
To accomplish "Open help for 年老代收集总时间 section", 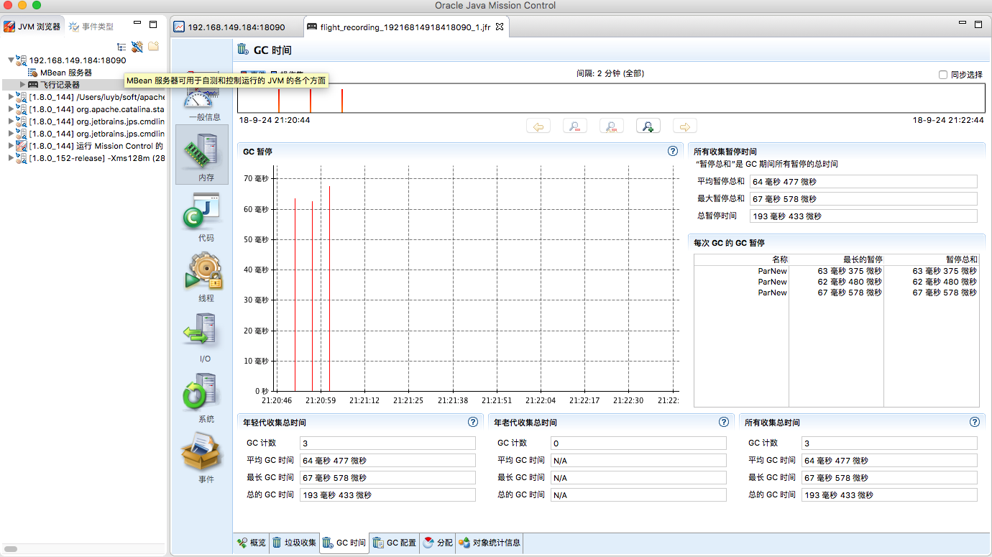I will [x=724, y=423].
